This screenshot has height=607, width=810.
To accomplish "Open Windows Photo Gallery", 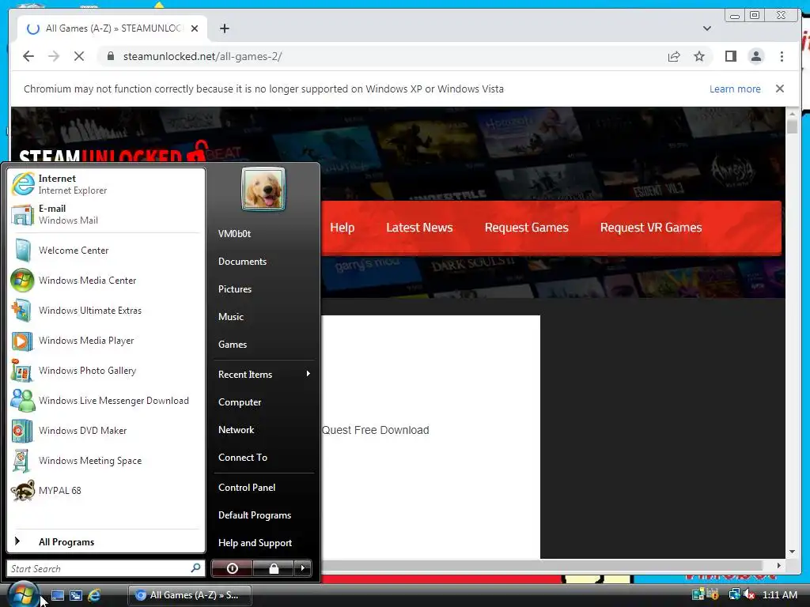I will click(106, 371).
